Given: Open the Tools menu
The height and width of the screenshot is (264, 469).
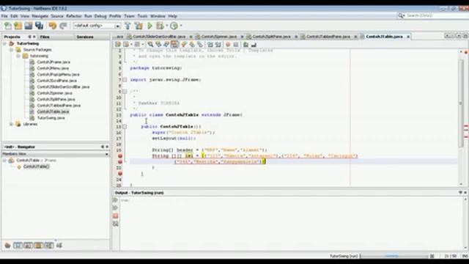Looking at the screenshot, I should (x=142, y=16).
